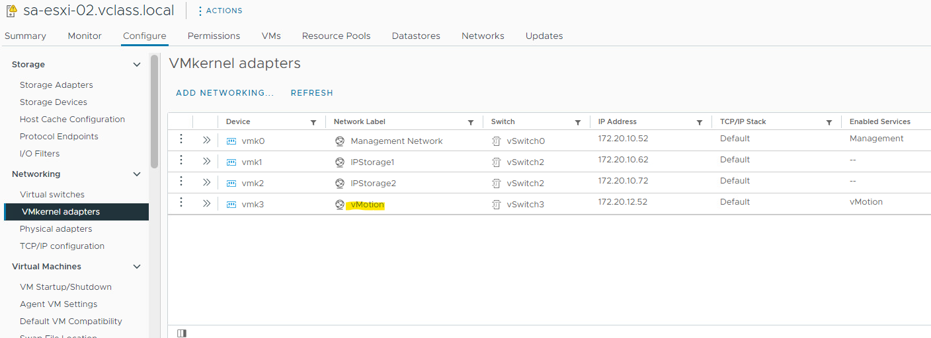Click the vSwitch3 switch icon

497,205
